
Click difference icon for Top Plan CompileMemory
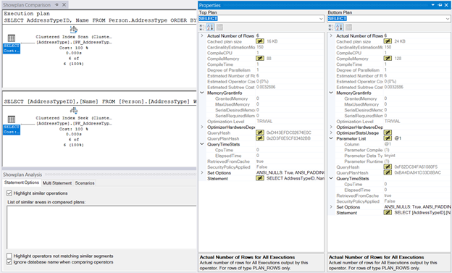click(260, 59)
